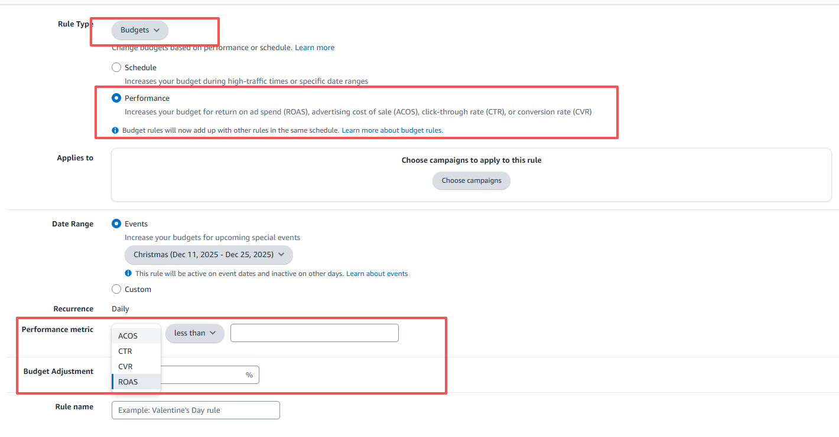The height and width of the screenshot is (437, 839).
Task: Click the Rule name text field
Action: (x=196, y=410)
